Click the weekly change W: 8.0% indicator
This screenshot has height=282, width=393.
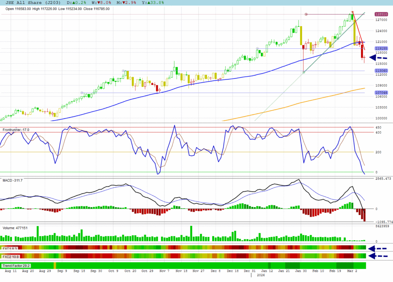[x=101, y=2]
